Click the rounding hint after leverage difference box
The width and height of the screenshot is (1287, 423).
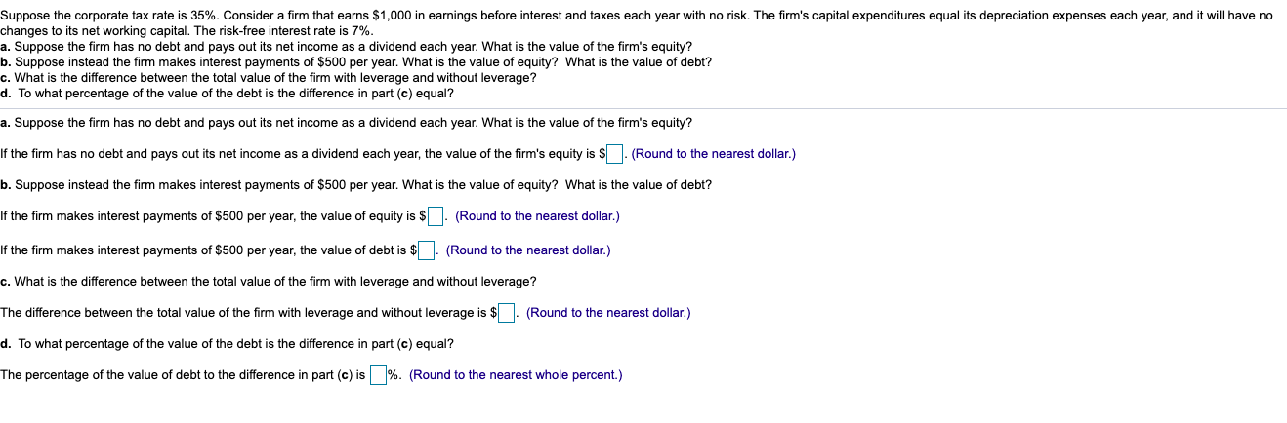(608, 313)
